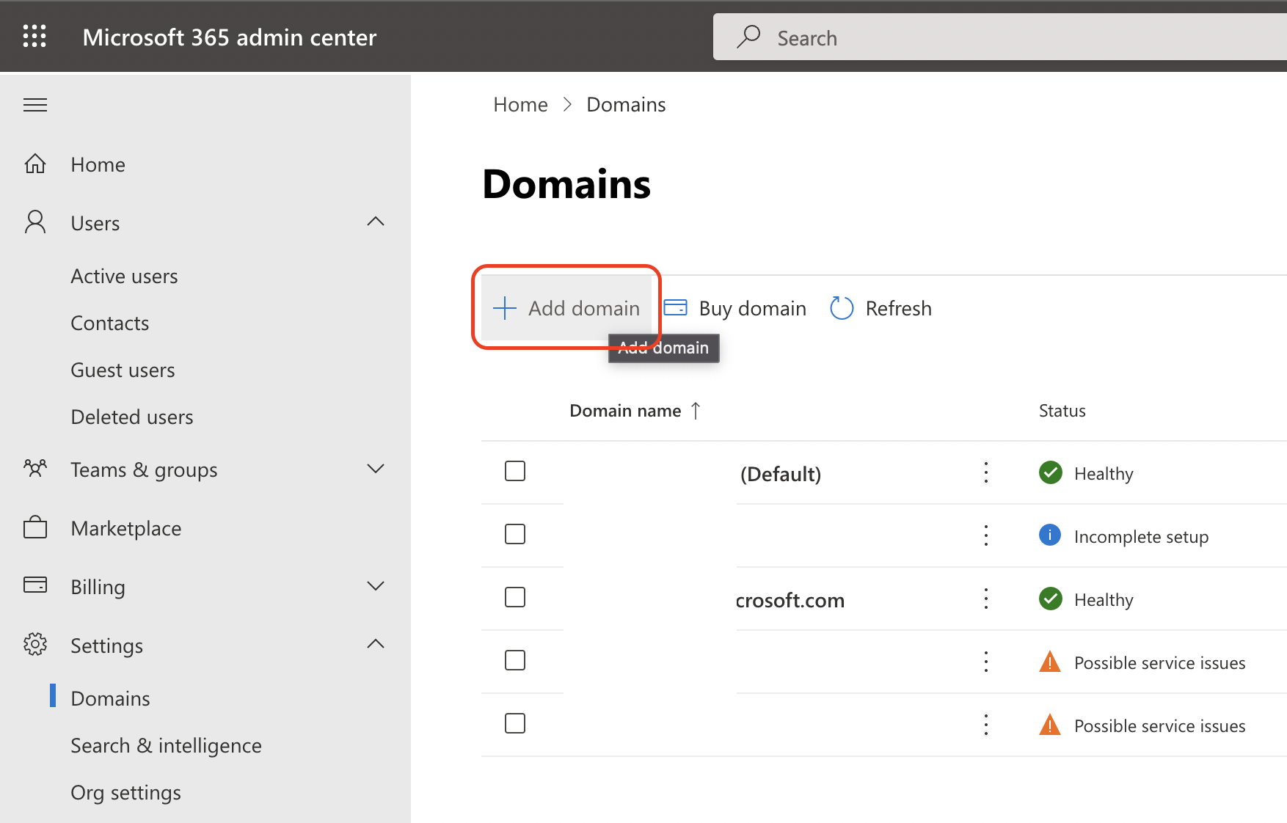Check last Possible service issues row checkbox
The width and height of the screenshot is (1287, 823).
[515, 723]
